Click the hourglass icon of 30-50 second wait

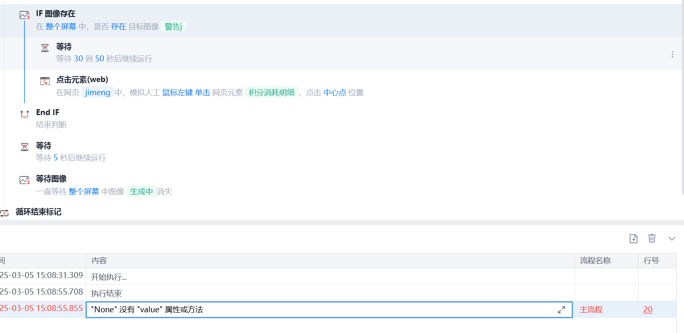45,48
